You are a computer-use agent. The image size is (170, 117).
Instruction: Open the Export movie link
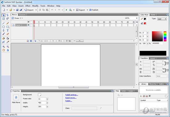[x=71, y=98]
